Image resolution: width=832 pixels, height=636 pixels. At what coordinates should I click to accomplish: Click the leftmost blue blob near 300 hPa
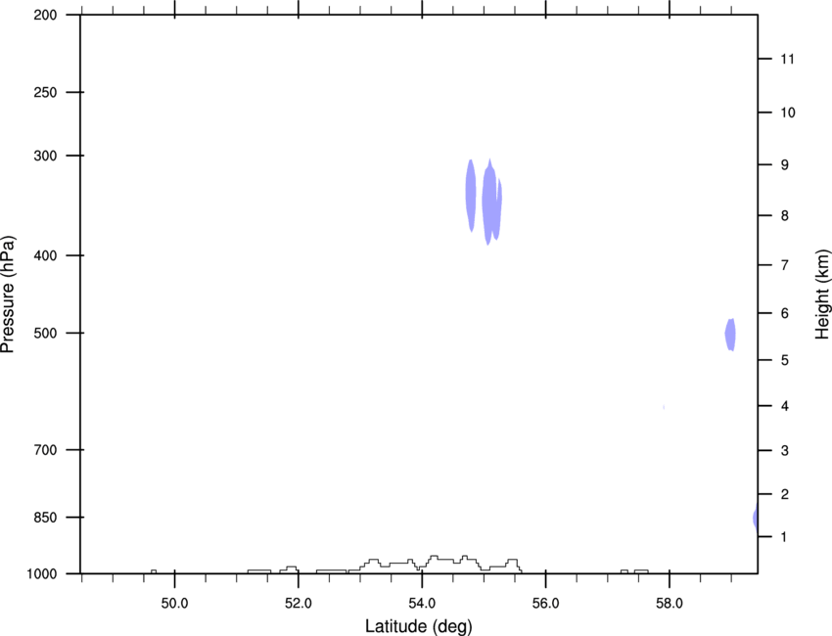click(471, 195)
